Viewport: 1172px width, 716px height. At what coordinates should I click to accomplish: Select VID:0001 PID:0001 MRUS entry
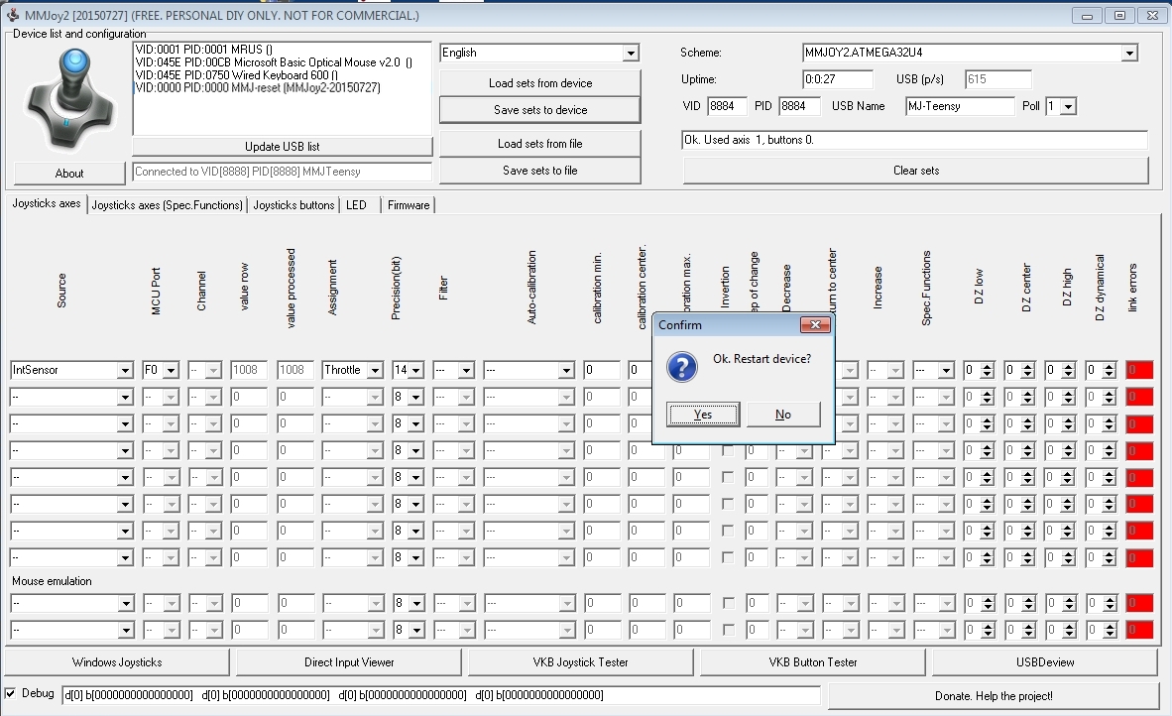(204, 50)
